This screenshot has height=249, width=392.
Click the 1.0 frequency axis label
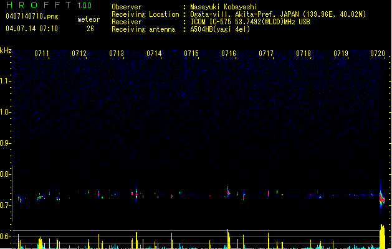[5, 112]
